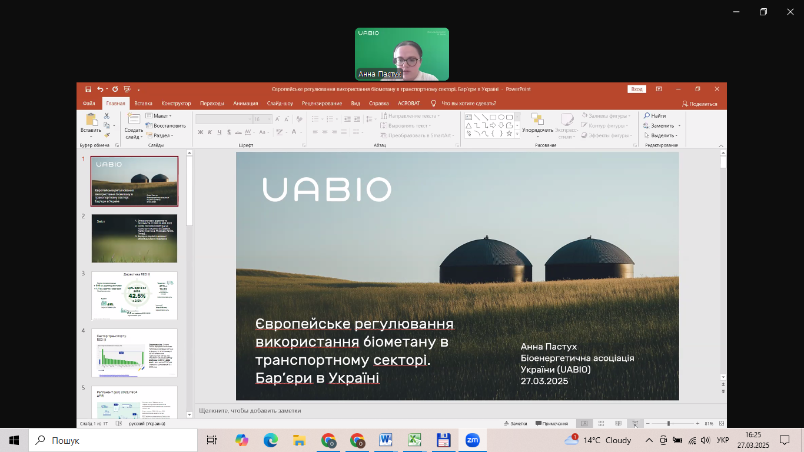
Task: Click zoom in plus button in status bar
Action: 697,423
